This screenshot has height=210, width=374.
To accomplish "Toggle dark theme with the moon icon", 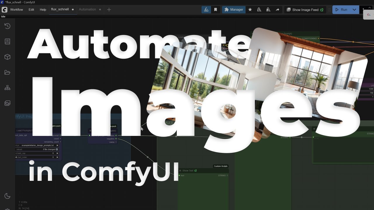I will pos(7,196).
